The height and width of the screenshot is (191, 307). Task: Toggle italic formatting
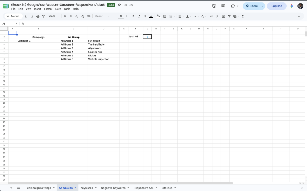pos(139,16)
